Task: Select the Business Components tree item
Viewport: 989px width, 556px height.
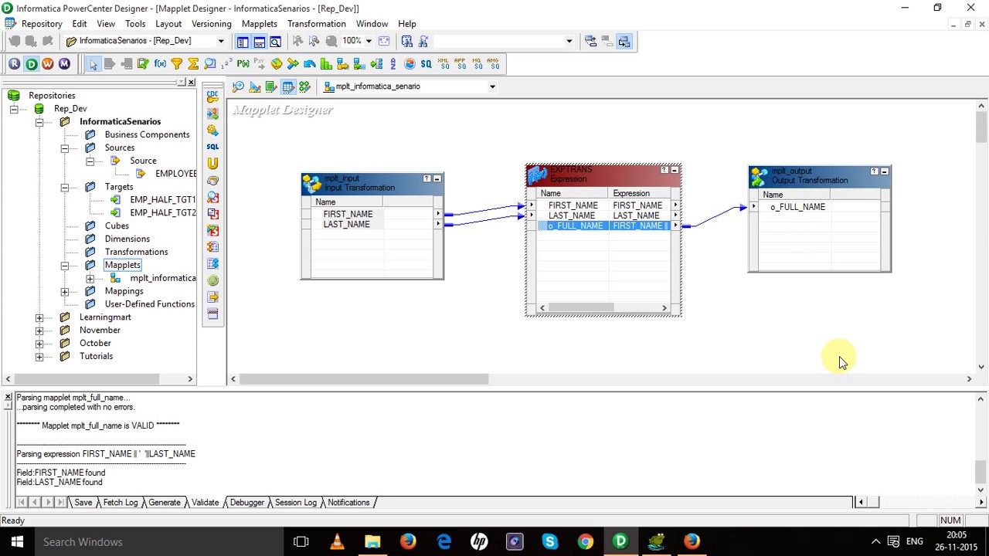Action: (x=147, y=134)
